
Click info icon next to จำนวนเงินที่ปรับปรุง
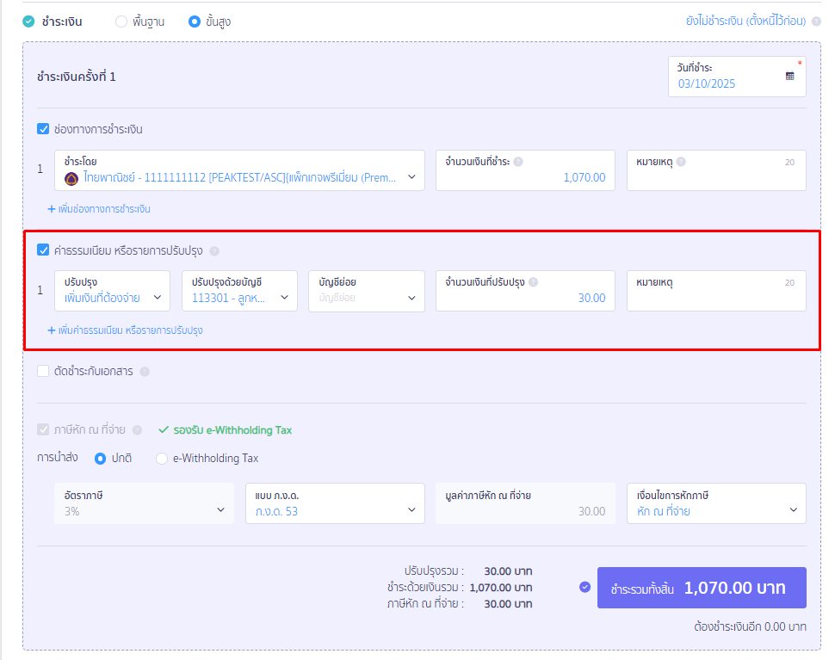pos(533,282)
